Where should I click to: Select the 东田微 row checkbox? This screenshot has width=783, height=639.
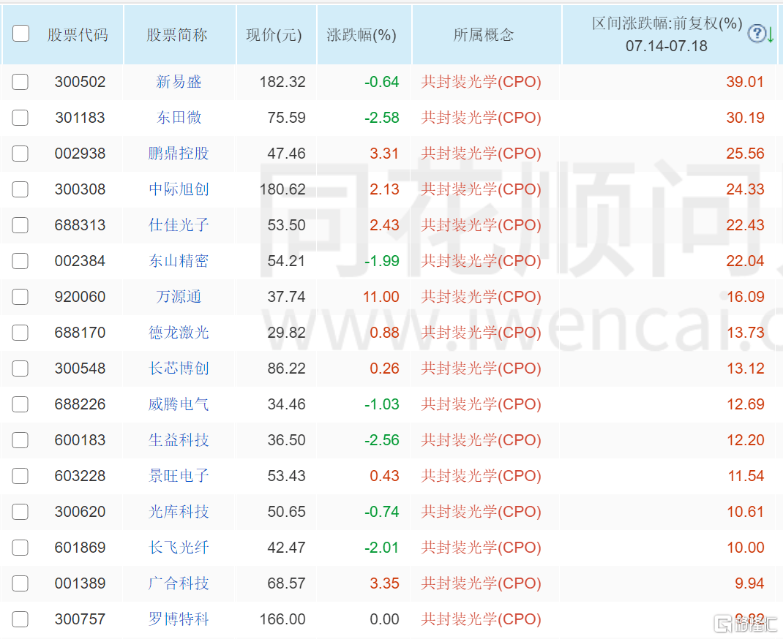[x=20, y=118]
